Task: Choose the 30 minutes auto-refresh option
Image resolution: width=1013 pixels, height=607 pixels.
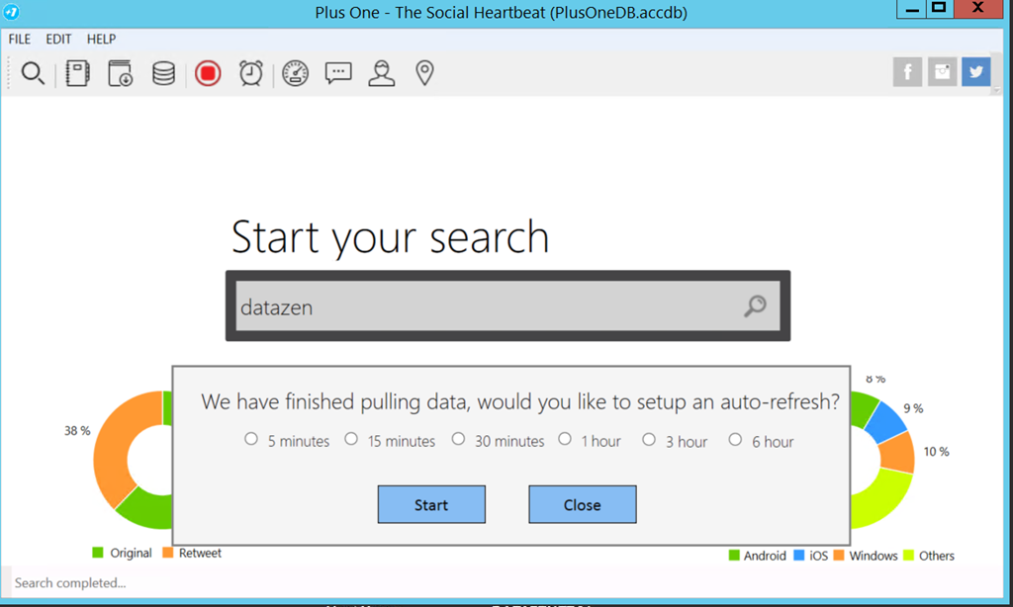Action: pyautogui.click(x=458, y=440)
